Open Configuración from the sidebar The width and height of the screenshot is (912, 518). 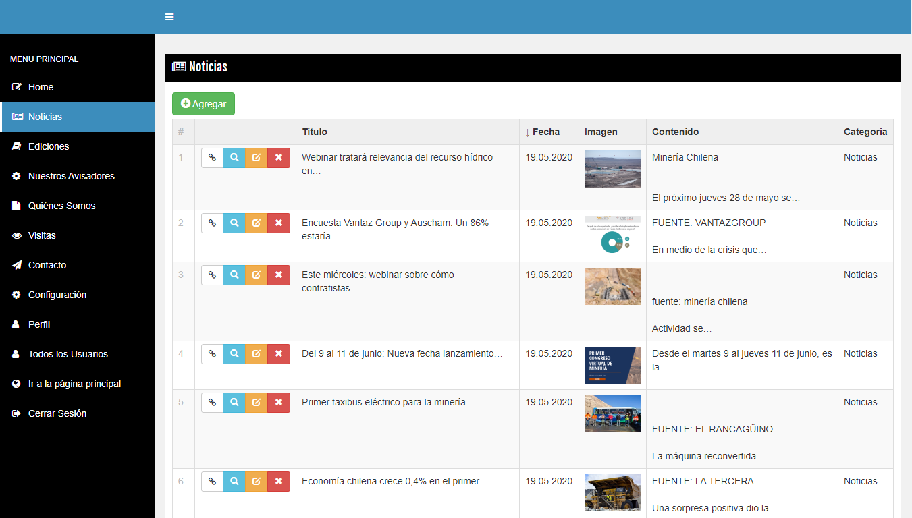pyautogui.click(x=57, y=295)
